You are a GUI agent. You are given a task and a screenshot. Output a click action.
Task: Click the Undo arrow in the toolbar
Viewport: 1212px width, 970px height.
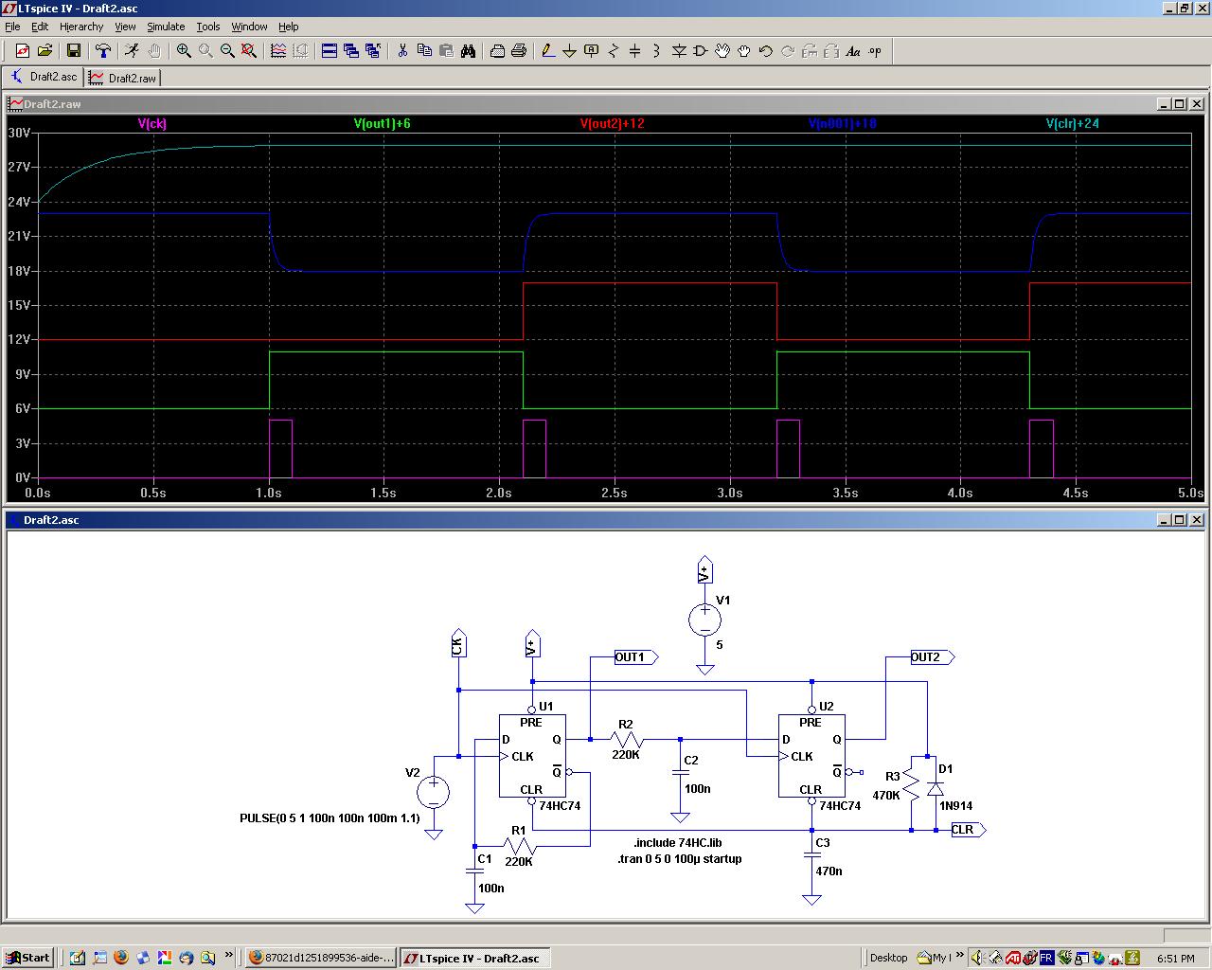tap(765, 51)
